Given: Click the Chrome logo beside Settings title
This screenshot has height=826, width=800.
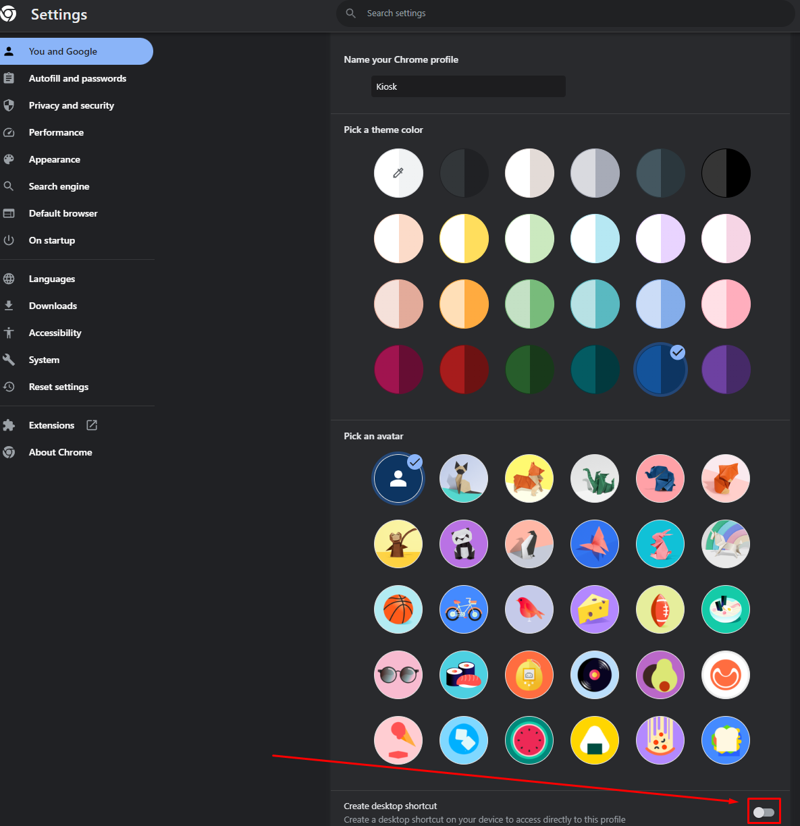Looking at the screenshot, I should (8, 13).
